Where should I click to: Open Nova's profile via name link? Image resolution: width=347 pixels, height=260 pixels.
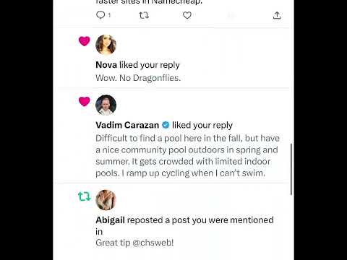[106, 65]
